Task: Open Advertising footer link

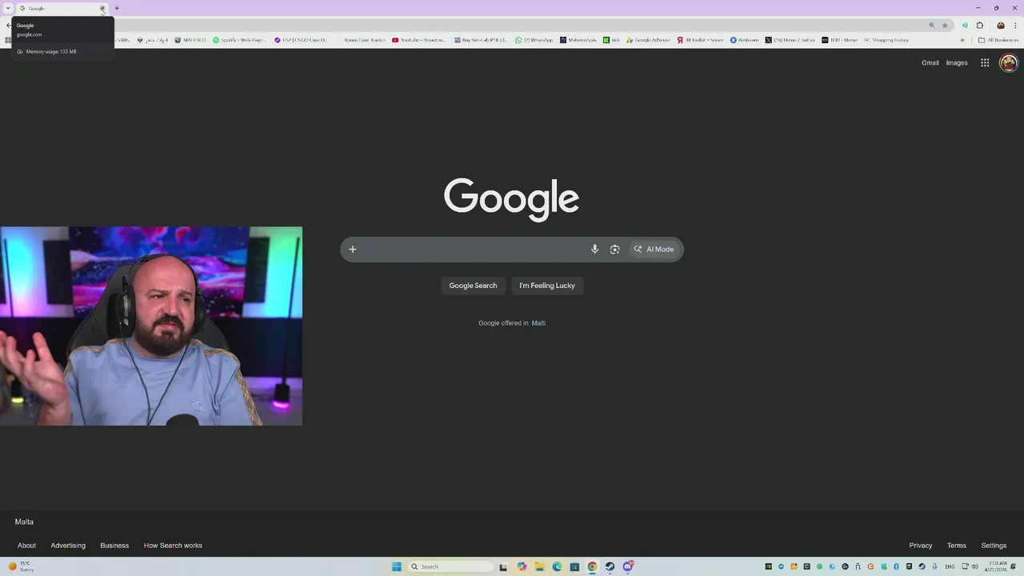Action: (x=68, y=546)
